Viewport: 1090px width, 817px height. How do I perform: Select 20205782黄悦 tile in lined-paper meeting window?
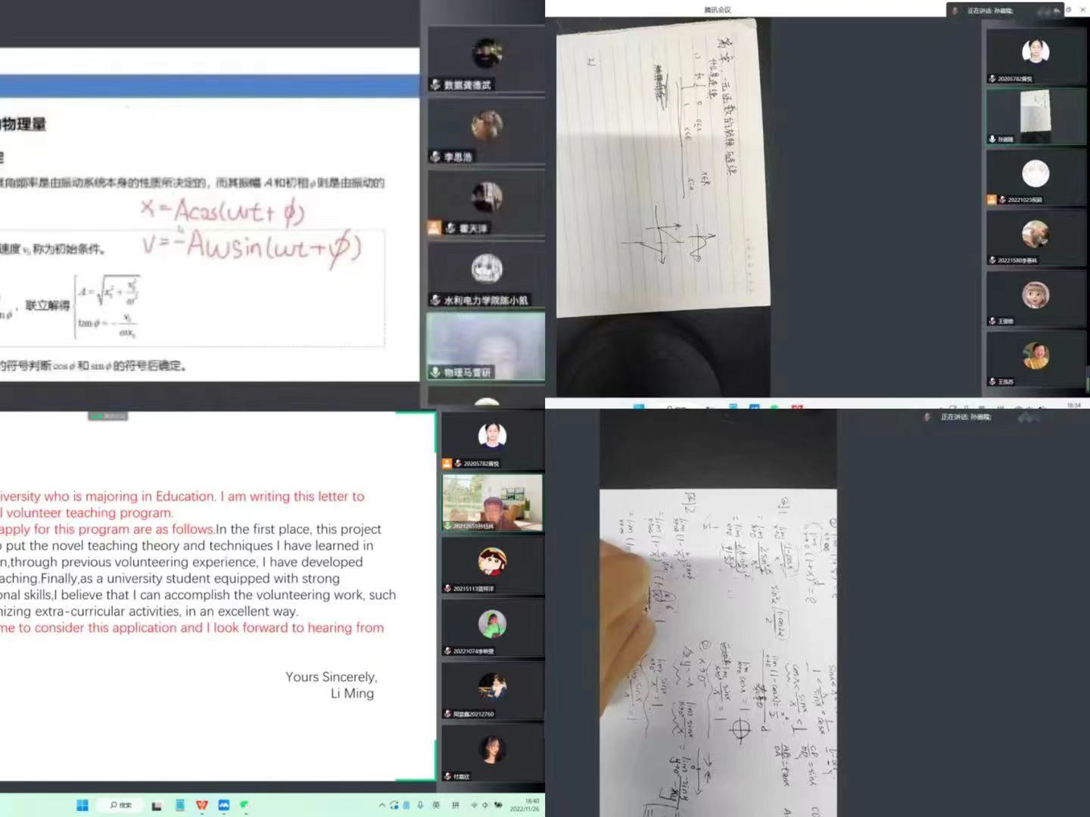coord(1035,56)
